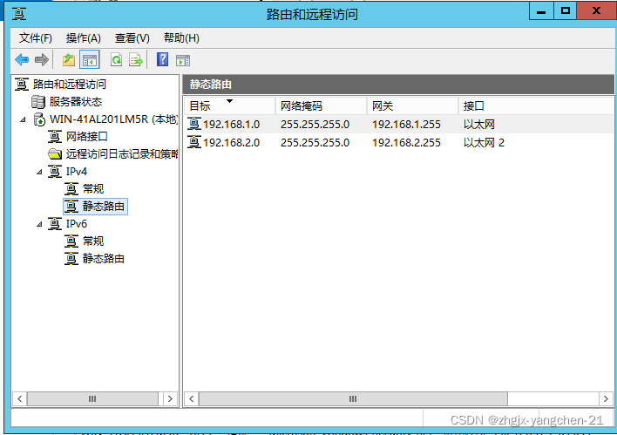Click the route list horizontal scrollbar thumb
Screen dimensions: 617x435
[353, 398]
